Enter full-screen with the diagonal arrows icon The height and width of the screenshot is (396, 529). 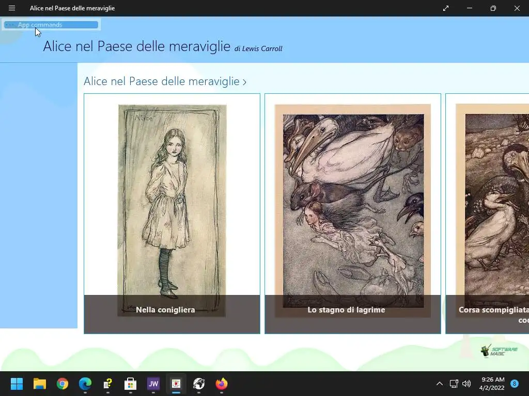(446, 8)
